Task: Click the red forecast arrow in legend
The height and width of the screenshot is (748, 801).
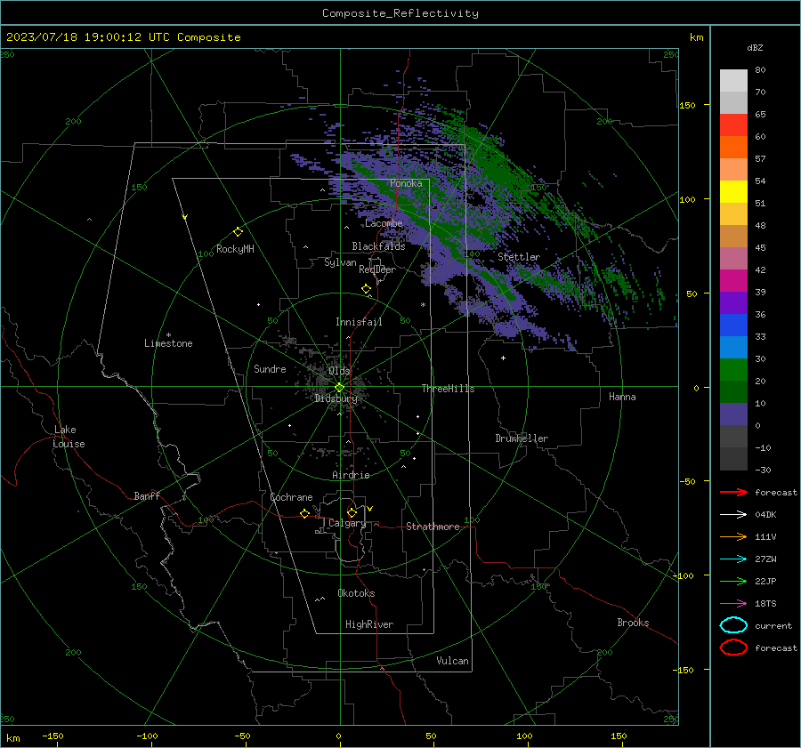Action: [x=733, y=492]
